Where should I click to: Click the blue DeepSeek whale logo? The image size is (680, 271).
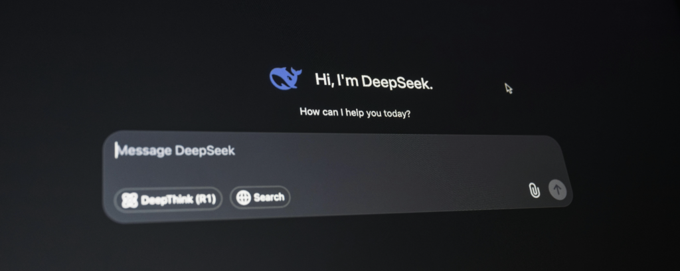pos(286,78)
